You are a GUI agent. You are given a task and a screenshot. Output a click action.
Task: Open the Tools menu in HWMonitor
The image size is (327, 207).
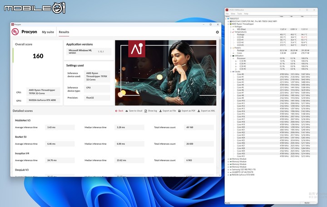239,14
